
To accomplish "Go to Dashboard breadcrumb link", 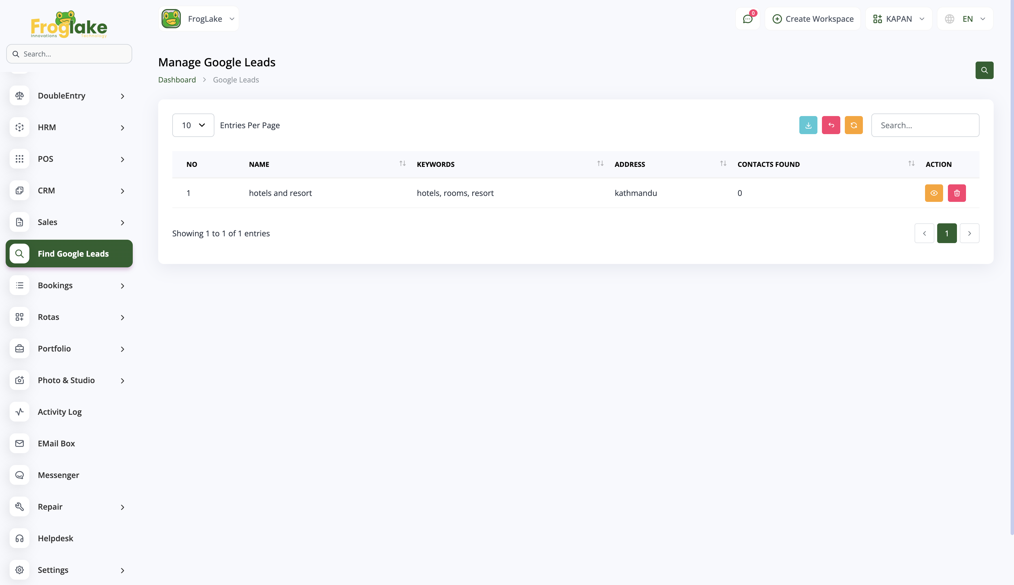I will pyautogui.click(x=177, y=80).
